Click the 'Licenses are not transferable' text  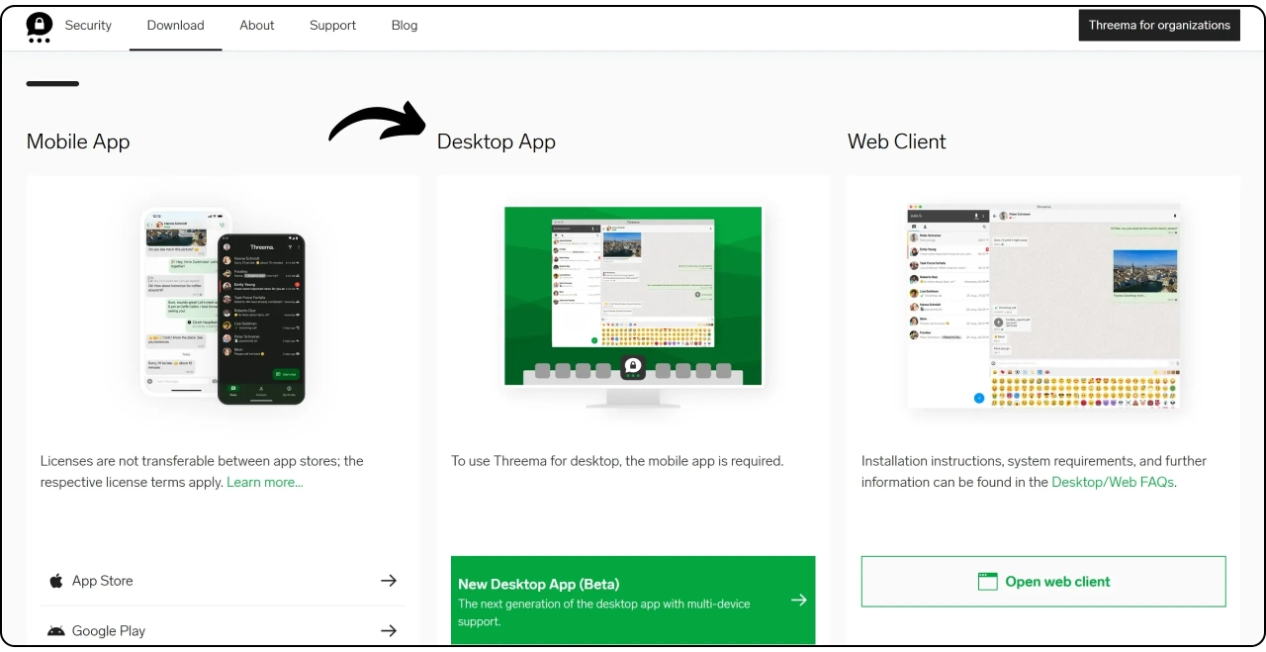(x=202, y=471)
